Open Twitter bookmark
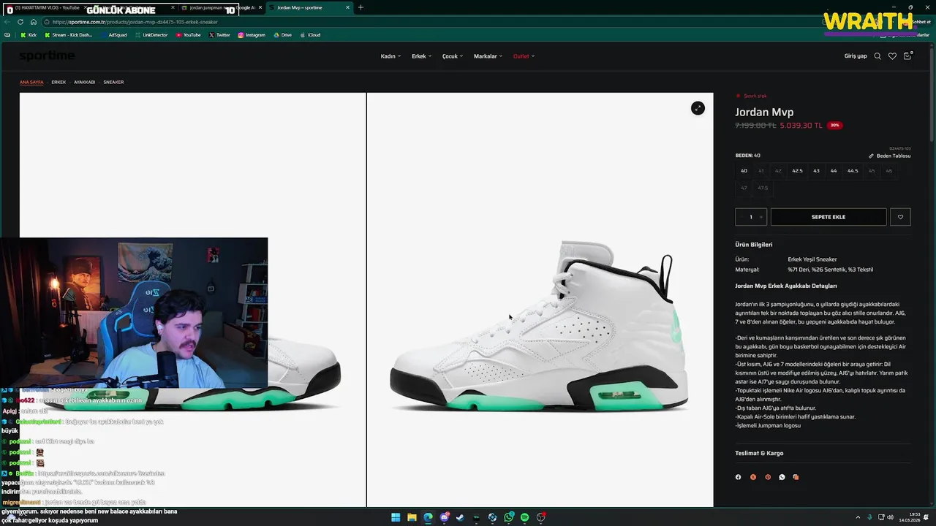This screenshot has height=526, width=936. (x=219, y=35)
